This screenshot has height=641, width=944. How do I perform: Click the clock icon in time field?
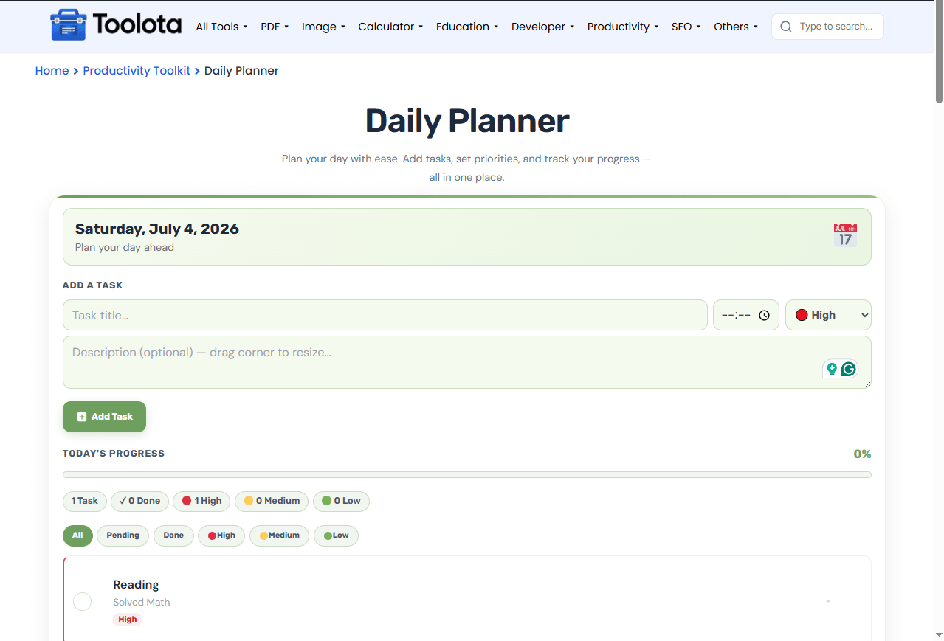765,315
